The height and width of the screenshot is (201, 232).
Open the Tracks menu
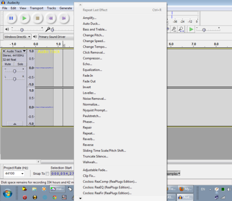coord(51,8)
